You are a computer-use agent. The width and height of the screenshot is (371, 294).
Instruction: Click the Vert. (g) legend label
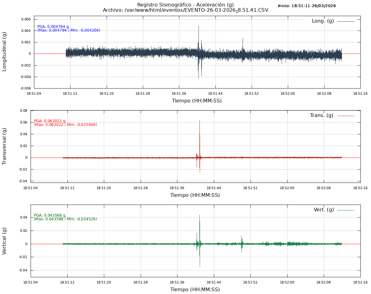click(324, 210)
